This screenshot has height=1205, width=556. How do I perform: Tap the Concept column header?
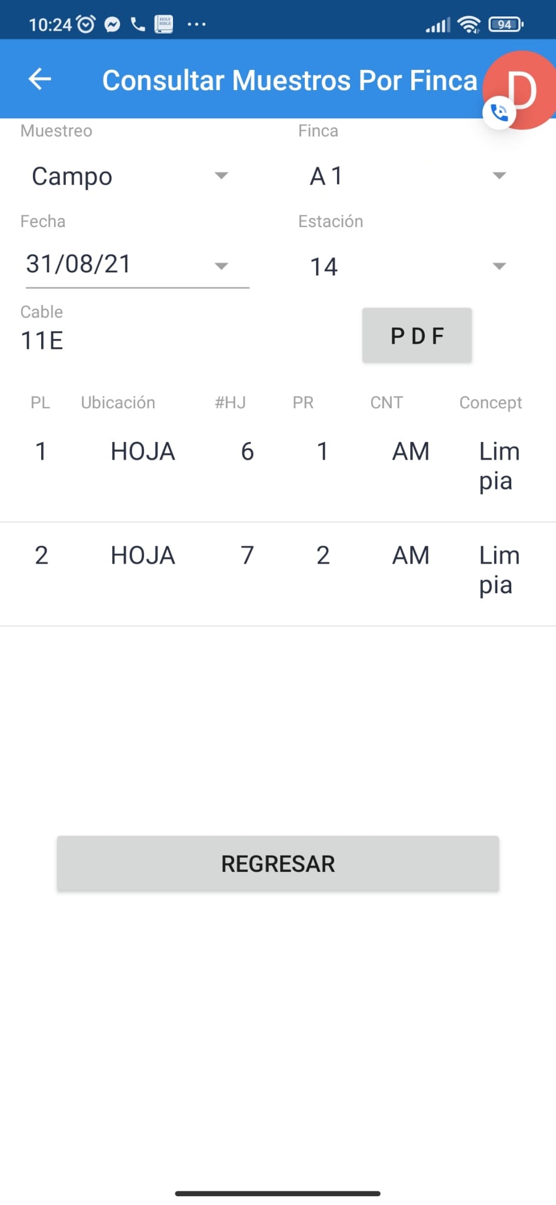[x=490, y=402]
